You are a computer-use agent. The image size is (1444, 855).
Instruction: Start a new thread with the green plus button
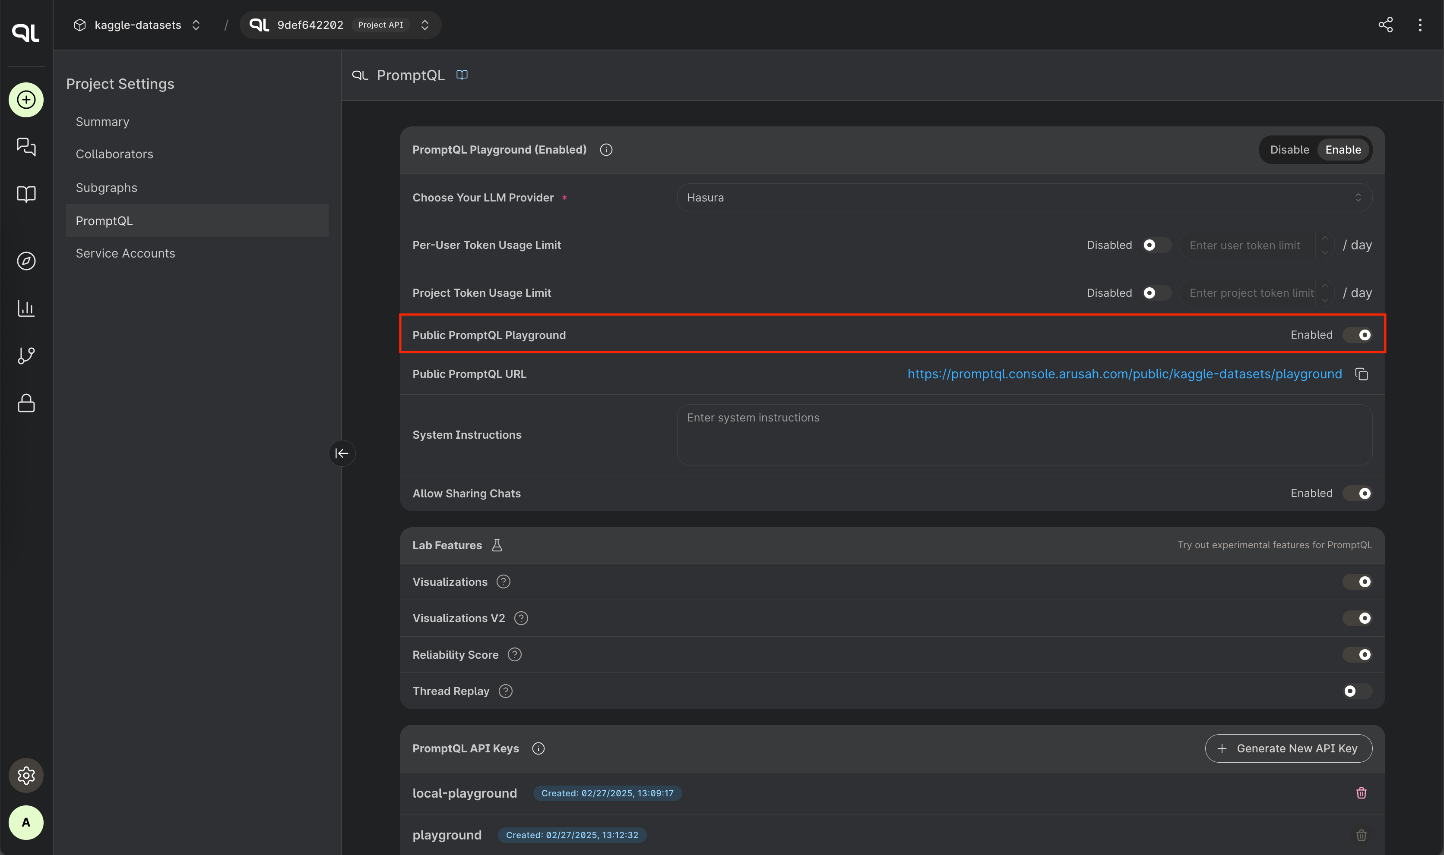point(26,100)
